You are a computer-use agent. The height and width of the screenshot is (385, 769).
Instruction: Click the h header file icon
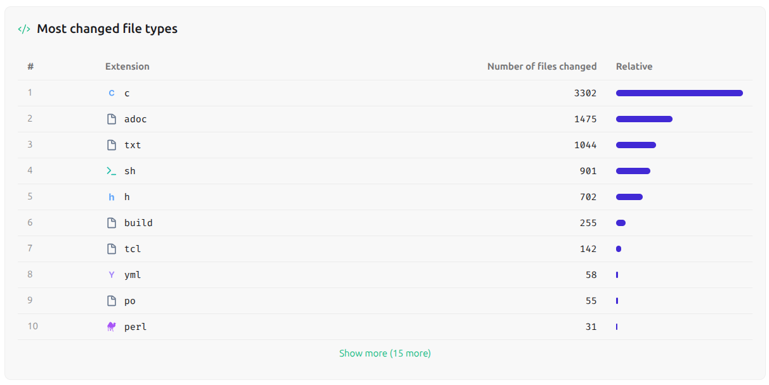click(x=112, y=196)
